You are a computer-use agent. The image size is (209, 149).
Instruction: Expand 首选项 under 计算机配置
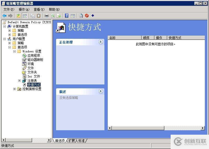9,35
